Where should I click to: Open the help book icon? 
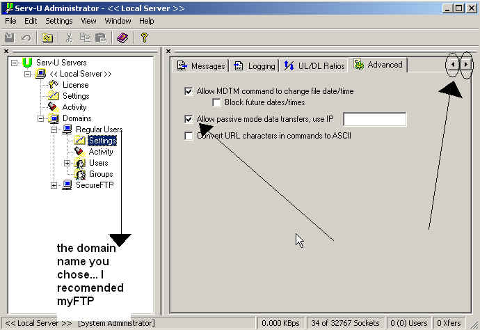122,38
